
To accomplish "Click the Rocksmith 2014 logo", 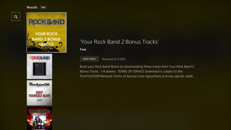I will point(39,85).
